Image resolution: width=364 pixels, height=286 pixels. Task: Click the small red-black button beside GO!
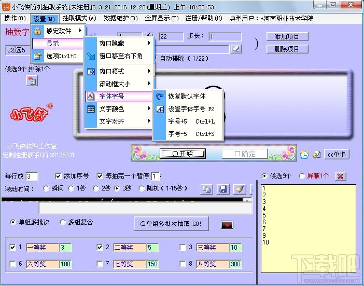coord(227,224)
